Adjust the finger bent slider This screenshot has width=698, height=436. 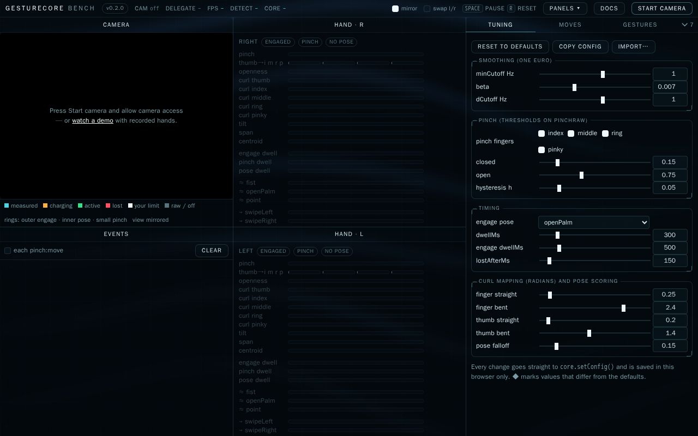tap(594, 308)
